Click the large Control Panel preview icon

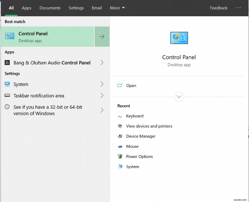point(179,38)
